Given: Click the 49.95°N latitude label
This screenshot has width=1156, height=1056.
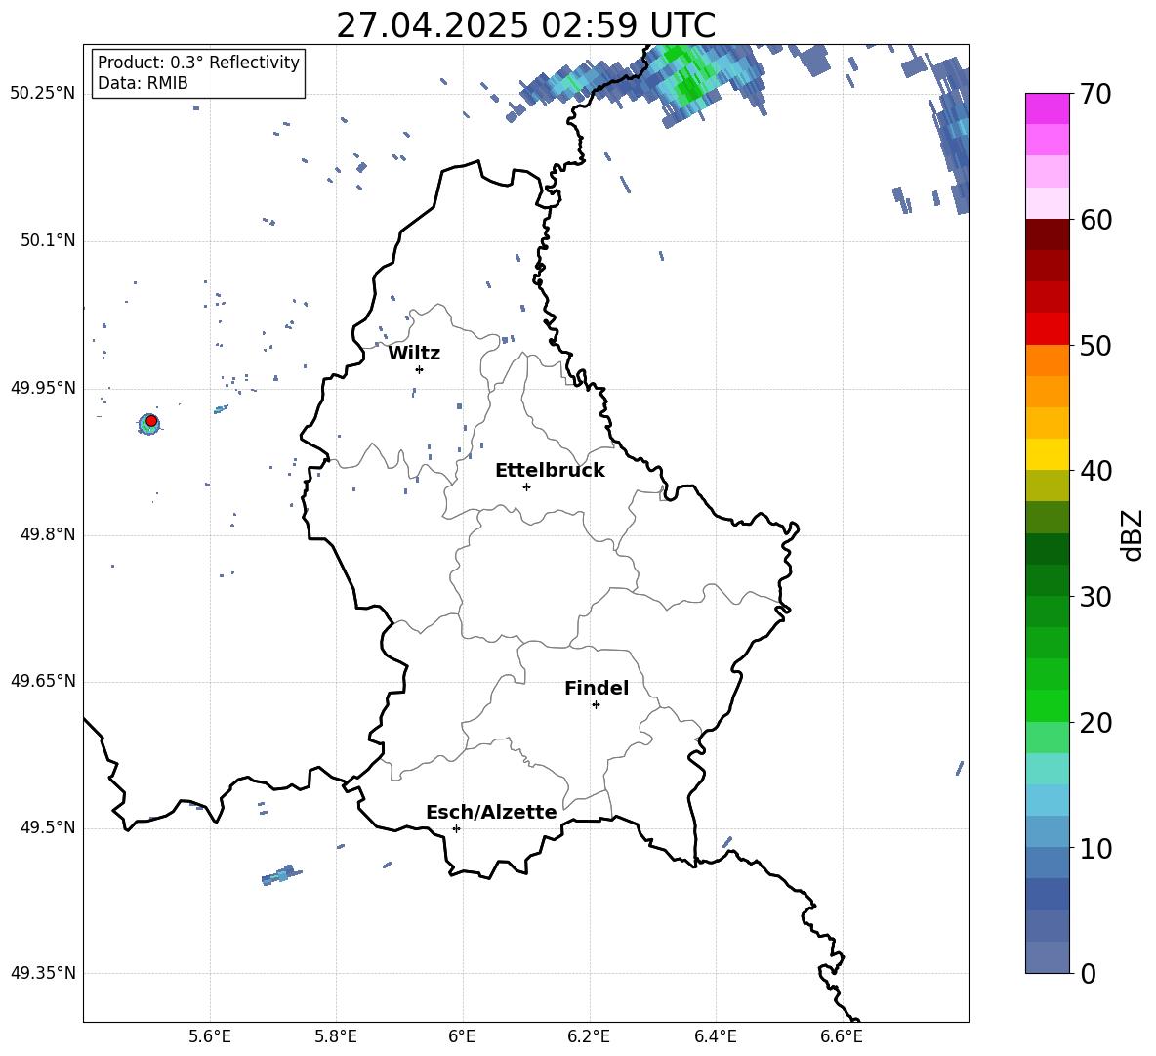Looking at the screenshot, I should pos(43,388).
